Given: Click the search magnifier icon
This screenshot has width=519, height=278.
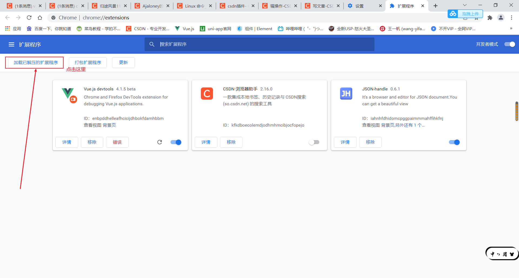Looking at the screenshot, I should (x=152, y=44).
